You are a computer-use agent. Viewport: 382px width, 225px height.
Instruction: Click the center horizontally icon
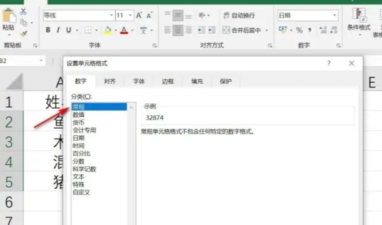point(178,30)
